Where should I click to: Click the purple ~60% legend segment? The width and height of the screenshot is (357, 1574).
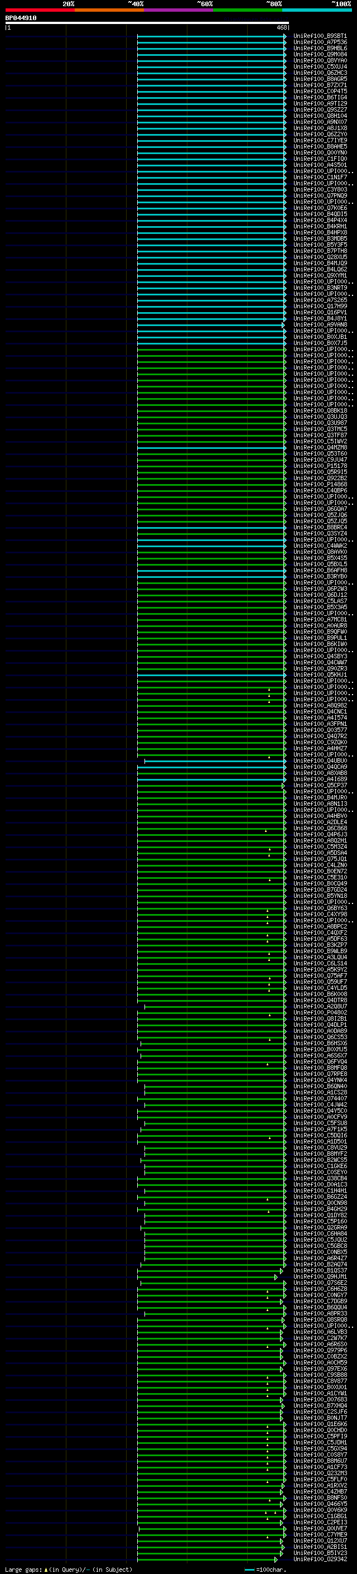[x=179, y=10]
